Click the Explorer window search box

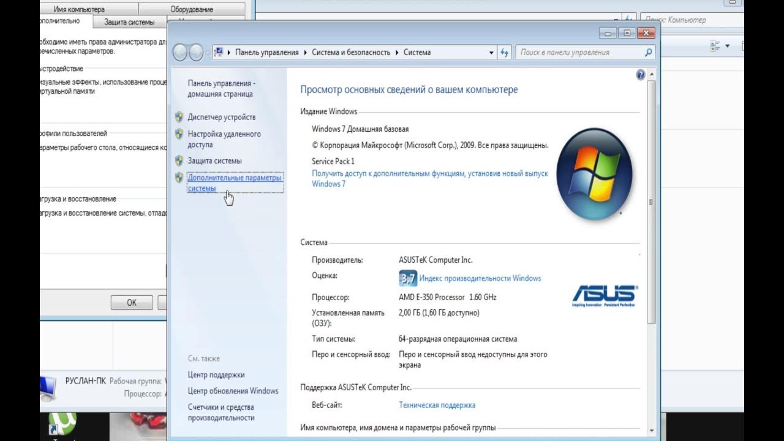coord(692,20)
